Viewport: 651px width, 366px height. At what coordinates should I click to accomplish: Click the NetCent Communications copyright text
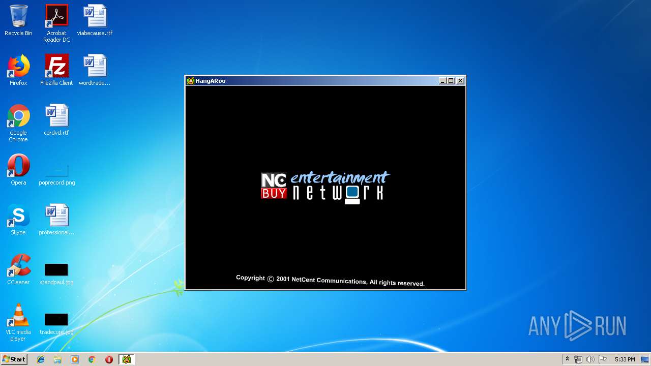click(x=330, y=281)
